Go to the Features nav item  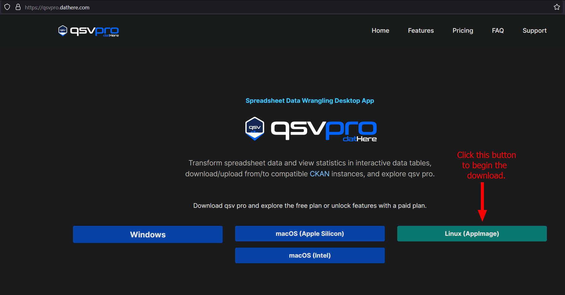point(421,31)
